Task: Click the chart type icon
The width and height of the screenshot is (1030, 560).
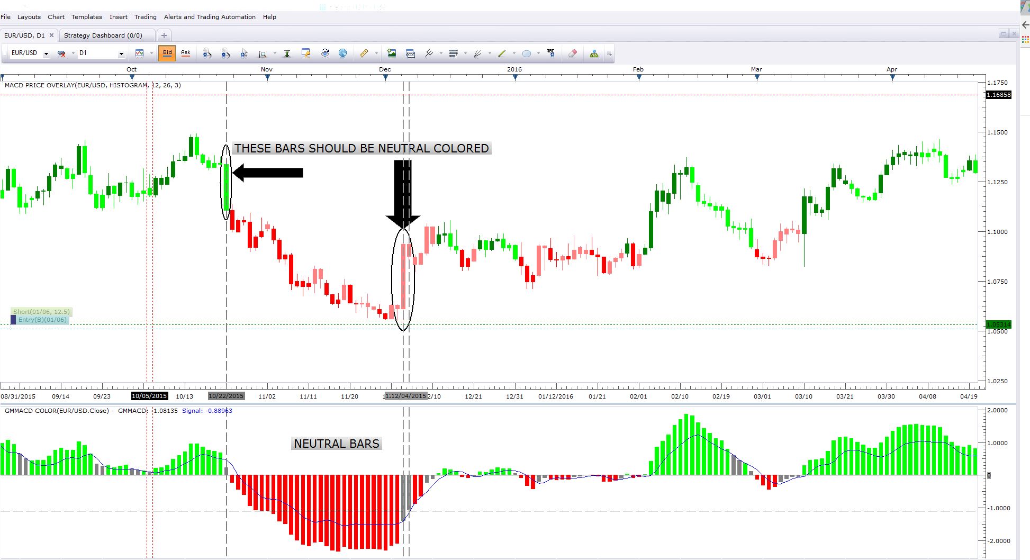Action: pos(140,53)
